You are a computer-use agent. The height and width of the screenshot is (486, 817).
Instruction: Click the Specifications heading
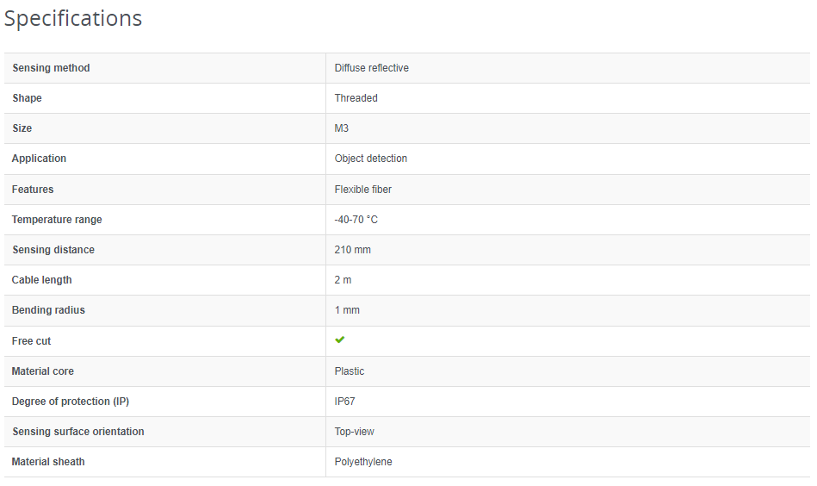pos(73,19)
